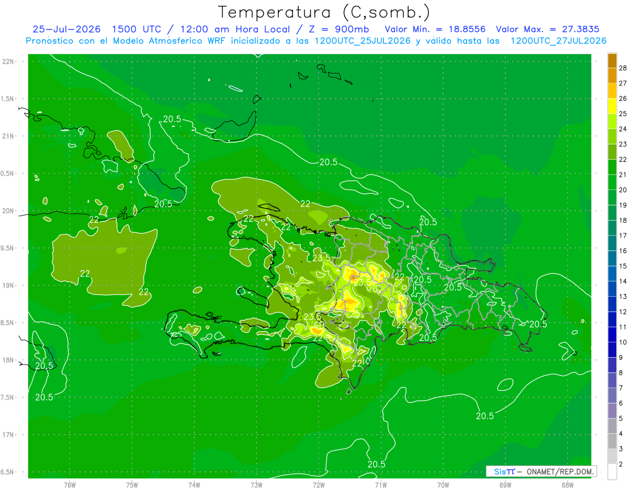Click 'Valor Min. = 18.8556' in header
The height and width of the screenshot is (492, 637).
point(435,29)
